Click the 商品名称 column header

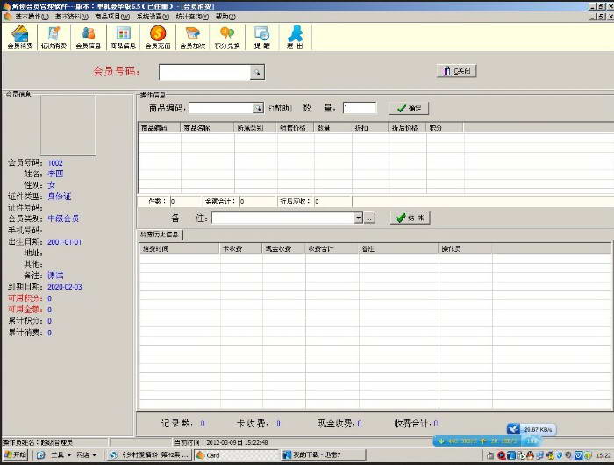tap(208, 128)
